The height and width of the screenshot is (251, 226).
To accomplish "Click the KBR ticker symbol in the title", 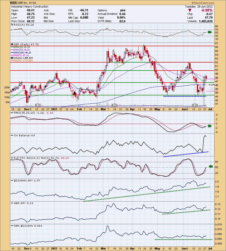I will 14,3.
